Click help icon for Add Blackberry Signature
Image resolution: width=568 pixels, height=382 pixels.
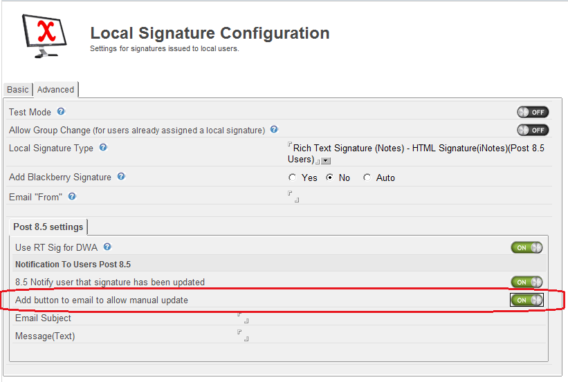click(x=121, y=176)
